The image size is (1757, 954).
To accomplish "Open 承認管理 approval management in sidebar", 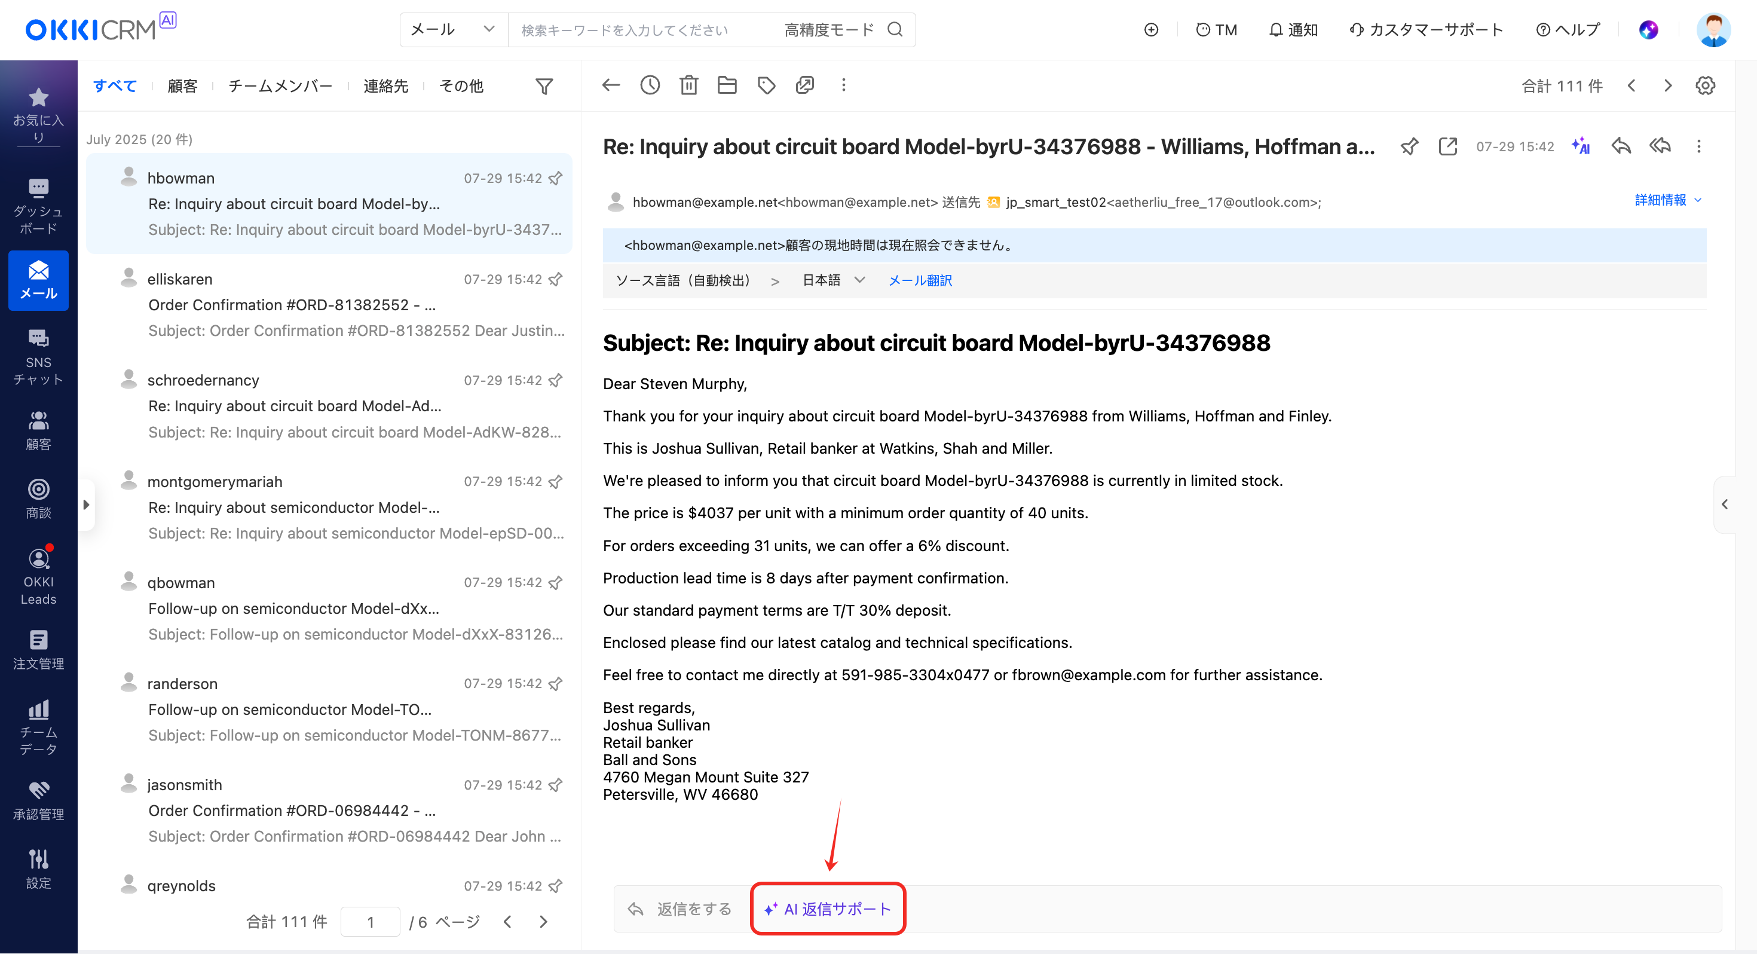I will tap(38, 801).
